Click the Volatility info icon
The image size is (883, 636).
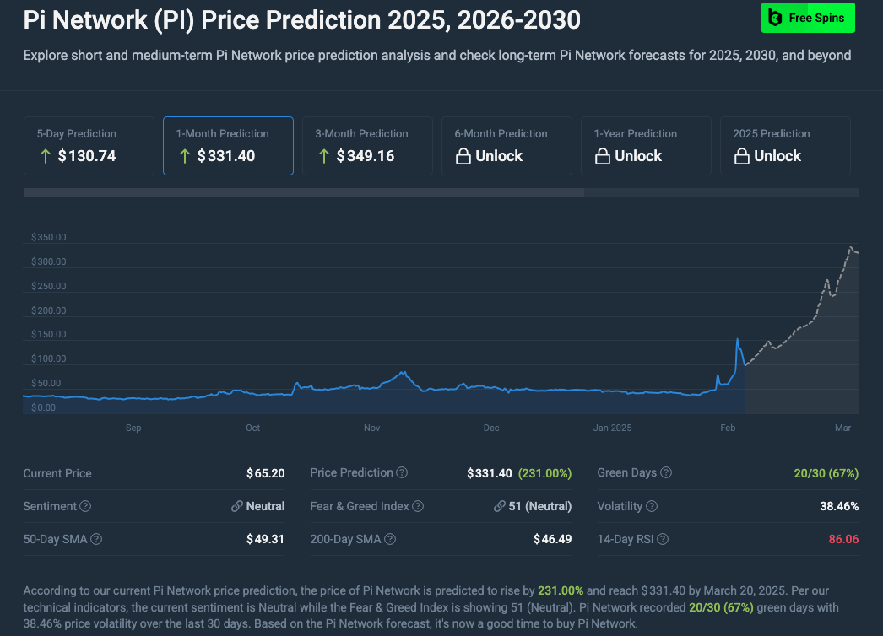click(x=651, y=506)
